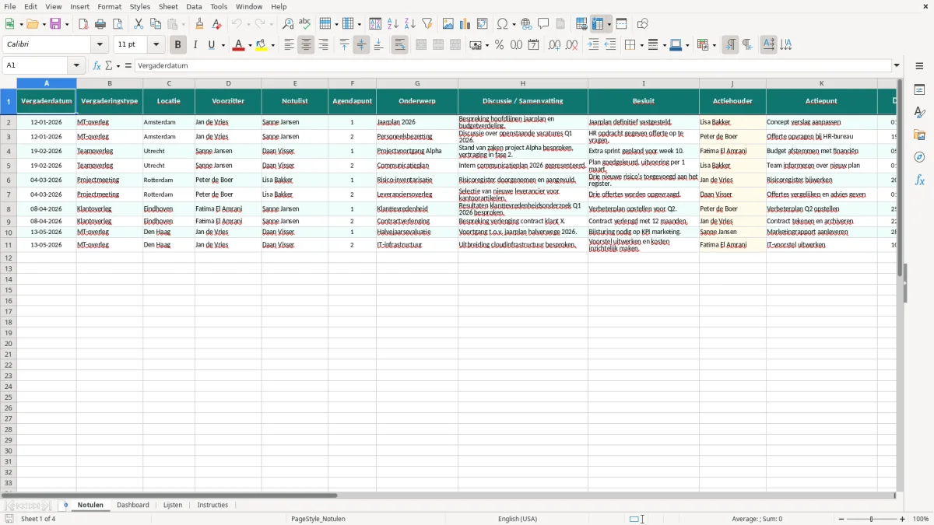Click the Insert Hyperlink icon
Screen dimensions: 934x525
(526, 24)
